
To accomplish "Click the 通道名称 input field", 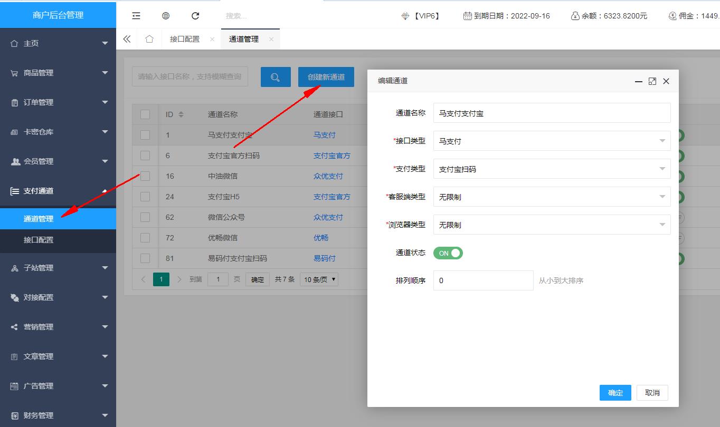I will tap(552, 113).
